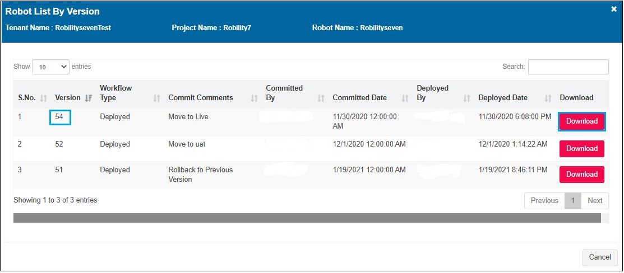Select version 54 cell in table
The height and width of the screenshot is (273, 624).
click(59, 117)
